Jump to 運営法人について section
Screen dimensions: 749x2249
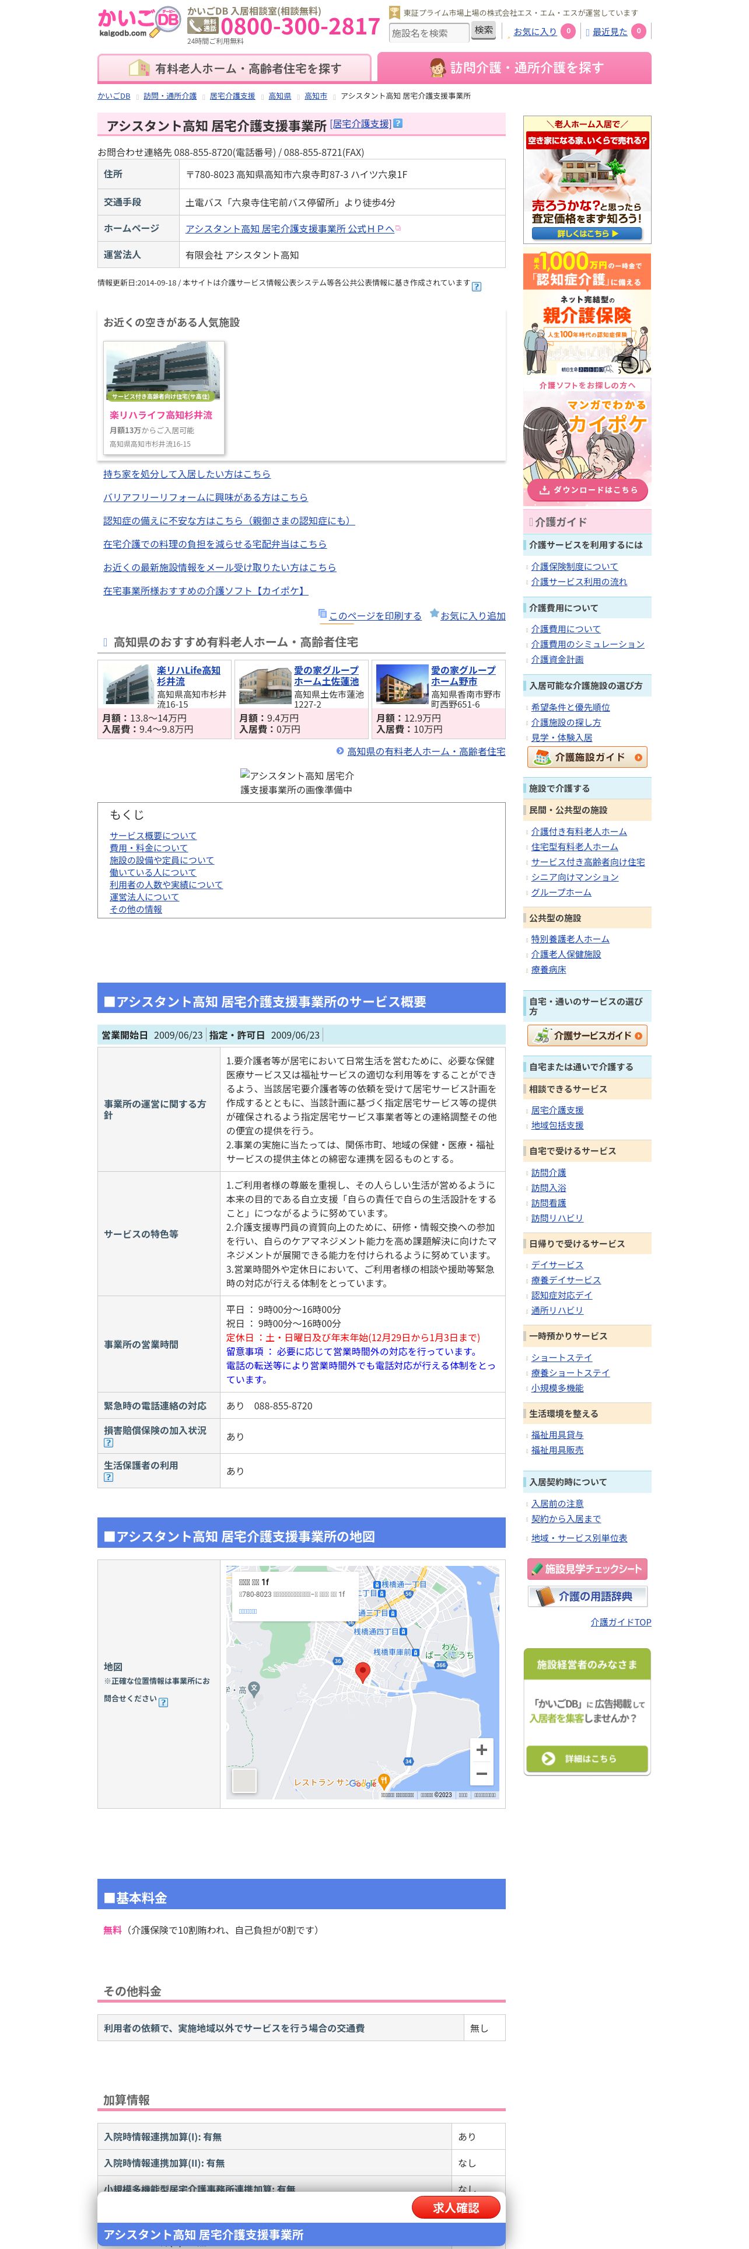[x=144, y=897]
